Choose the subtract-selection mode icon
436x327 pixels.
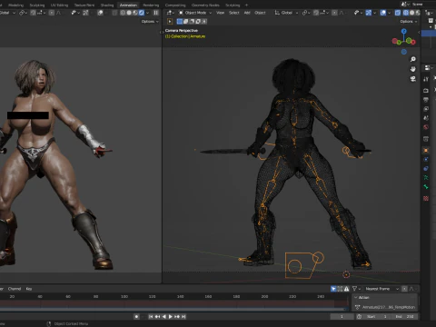click(192, 22)
